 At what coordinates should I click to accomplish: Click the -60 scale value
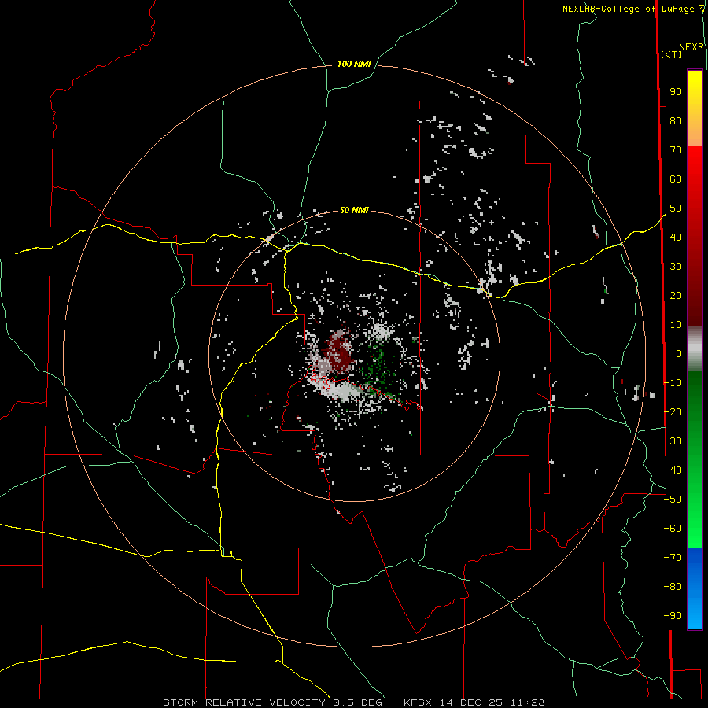(x=673, y=529)
